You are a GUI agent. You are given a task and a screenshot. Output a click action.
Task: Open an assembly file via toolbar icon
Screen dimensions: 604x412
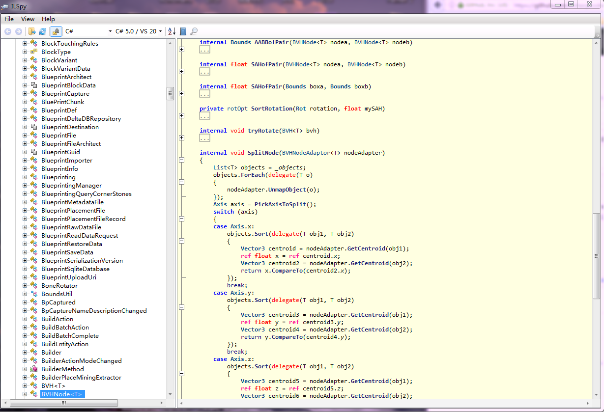coord(32,31)
